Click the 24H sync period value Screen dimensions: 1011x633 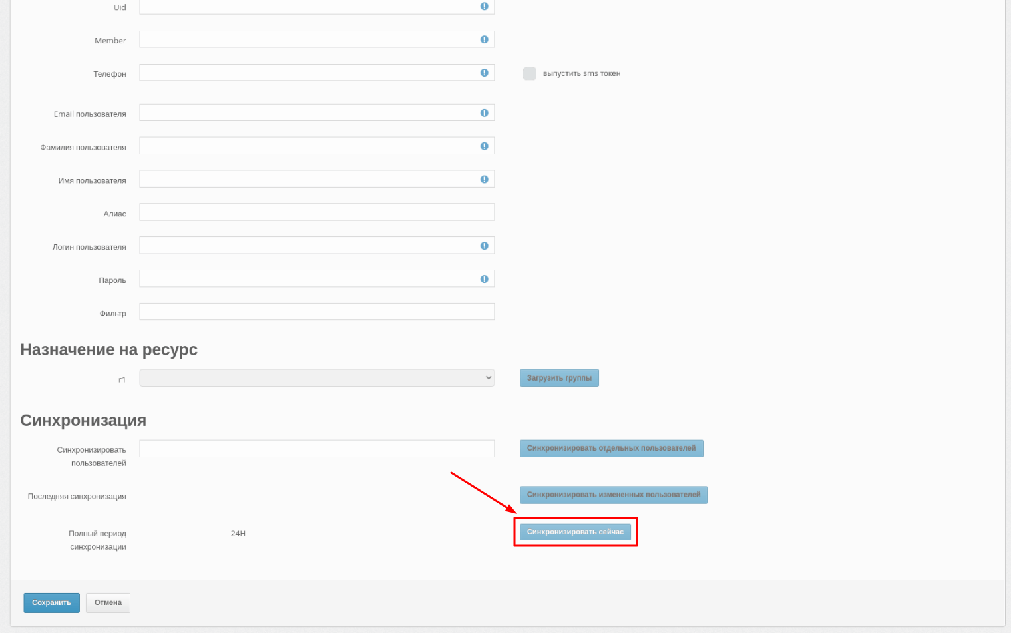point(238,534)
